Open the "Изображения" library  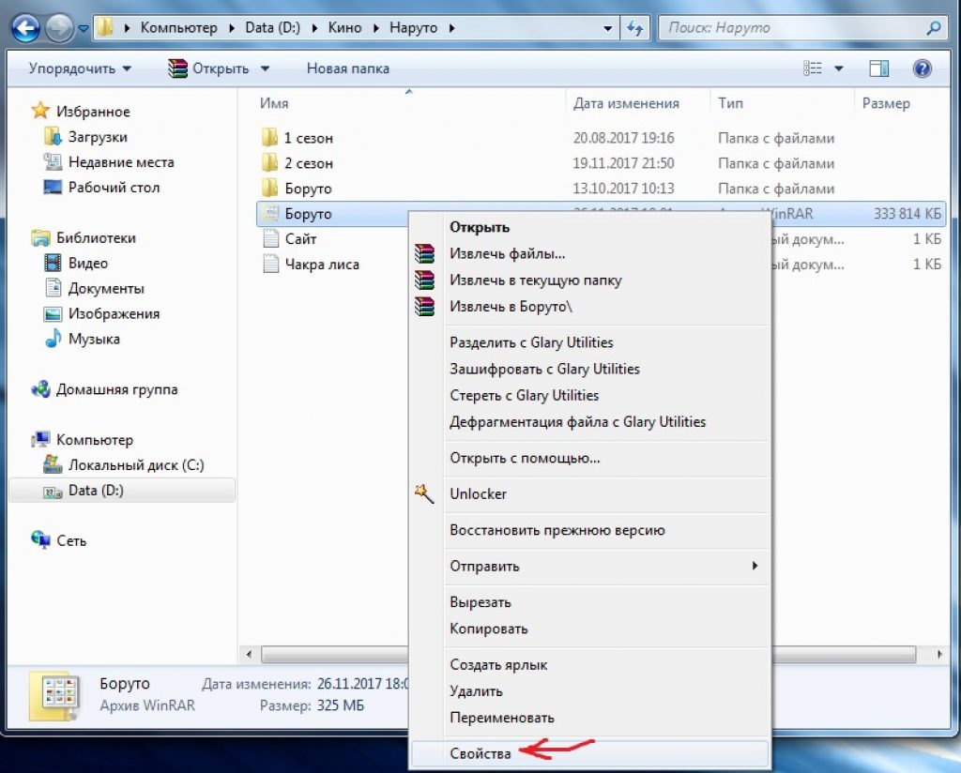(101, 313)
